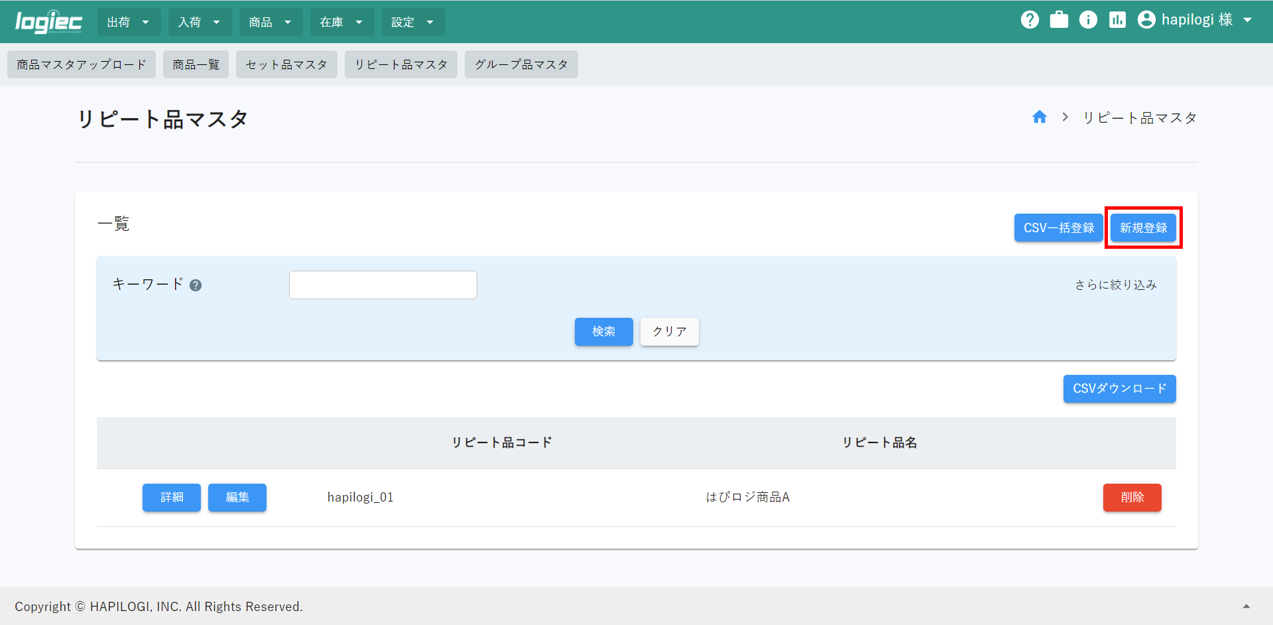This screenshot has height=625, width=1273.
Task: Click the logiec logo
Action: pos(48,21)
